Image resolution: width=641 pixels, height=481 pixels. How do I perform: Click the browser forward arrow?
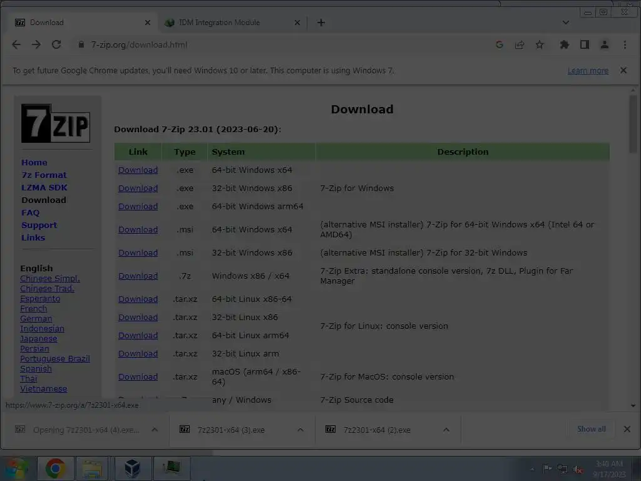36,44
